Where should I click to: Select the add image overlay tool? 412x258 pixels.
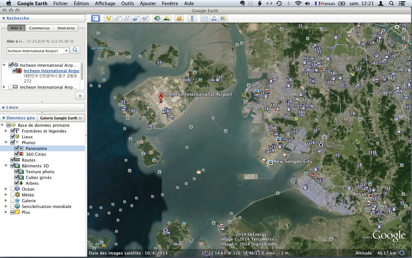136,18
